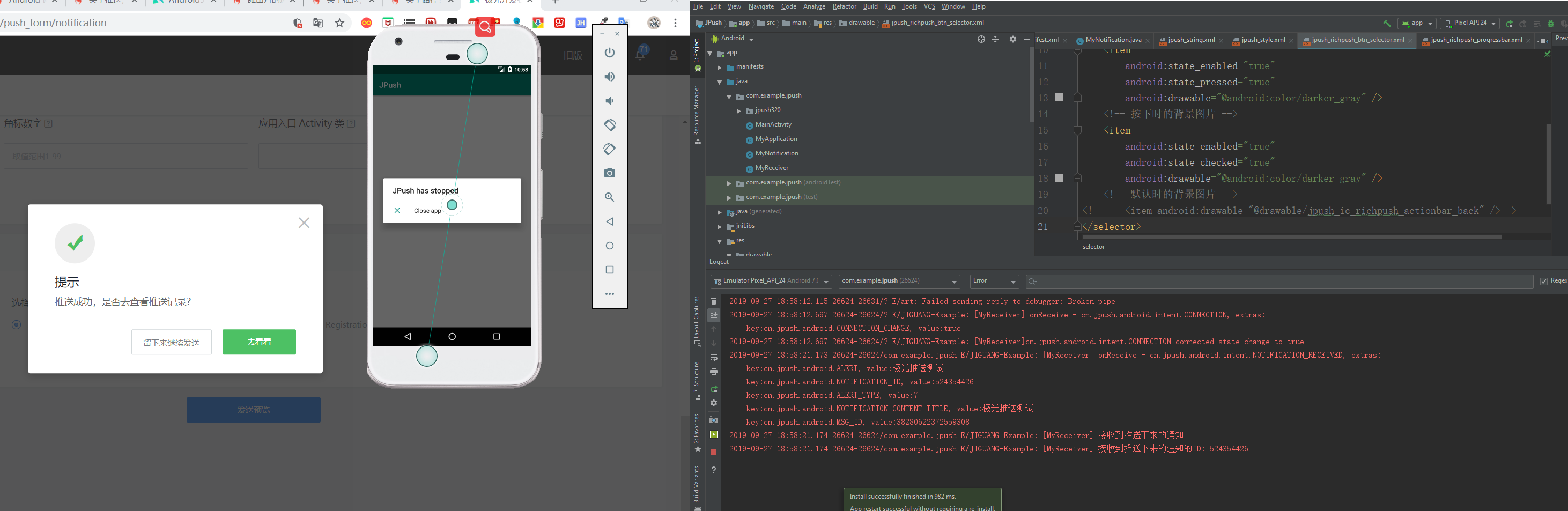Print the Logcat output
1568x511 pixels.
713,372
